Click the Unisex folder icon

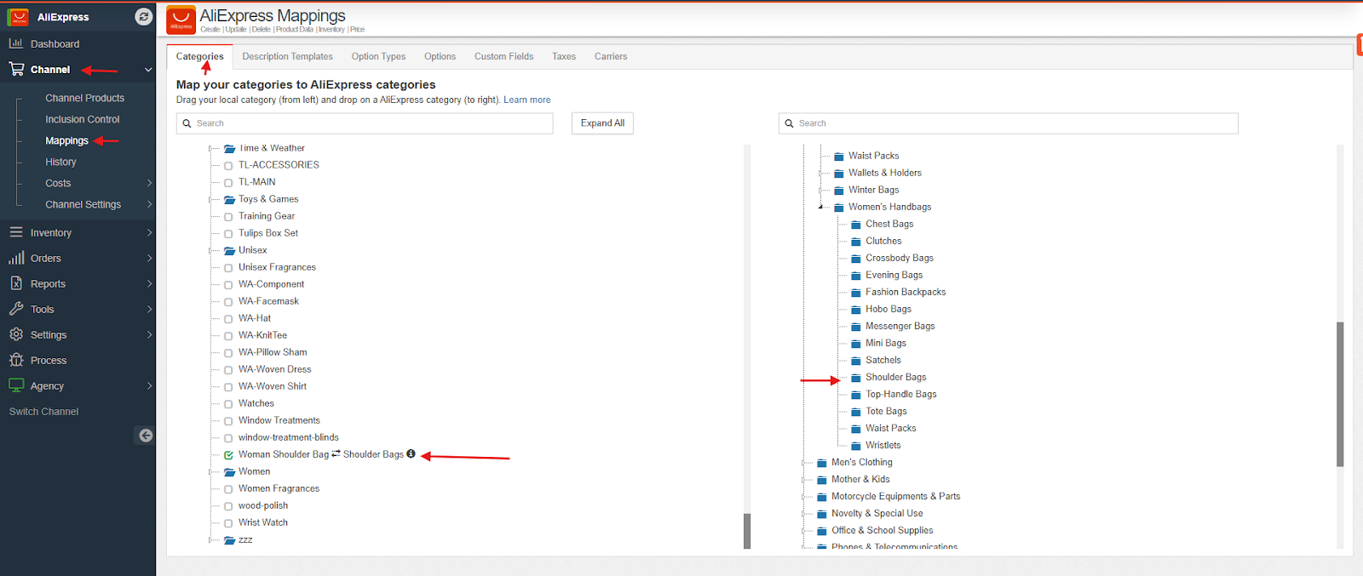point(229,251)
